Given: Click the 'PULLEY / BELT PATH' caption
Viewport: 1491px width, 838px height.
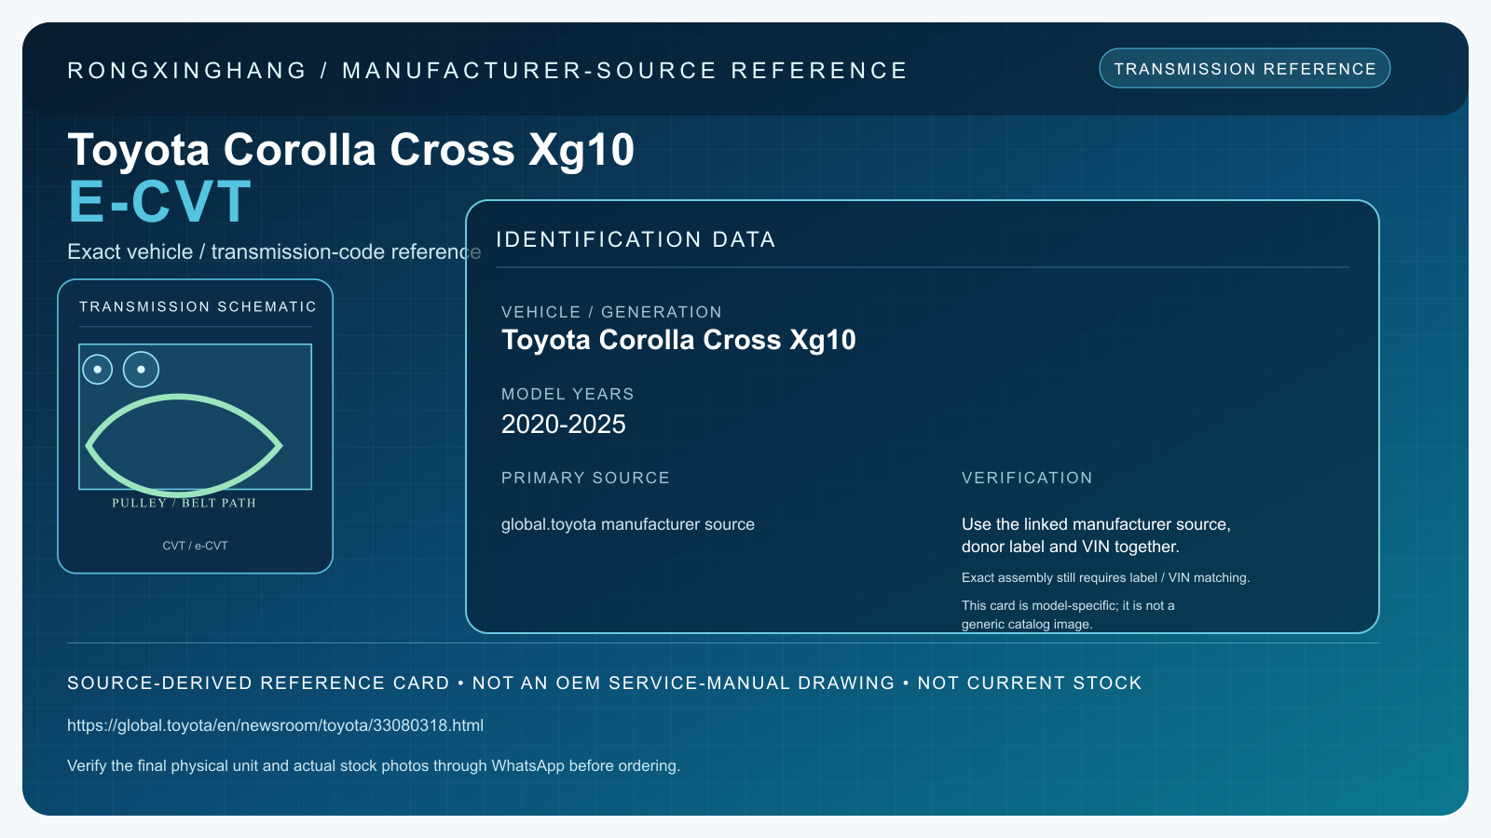Looking at the screenshot, I should (x=184, y=503).
